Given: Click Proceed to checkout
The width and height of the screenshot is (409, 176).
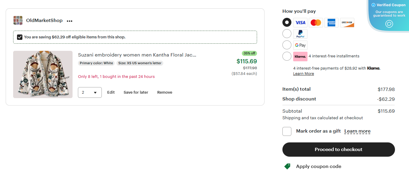Looking at the screenshot, I should [338, 150].
